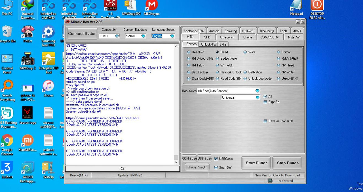Viewport: 363px width, 192px height.
Task: Open the Comport Baudrate 921600 dropdown
Action: click(x=143, y=36)
